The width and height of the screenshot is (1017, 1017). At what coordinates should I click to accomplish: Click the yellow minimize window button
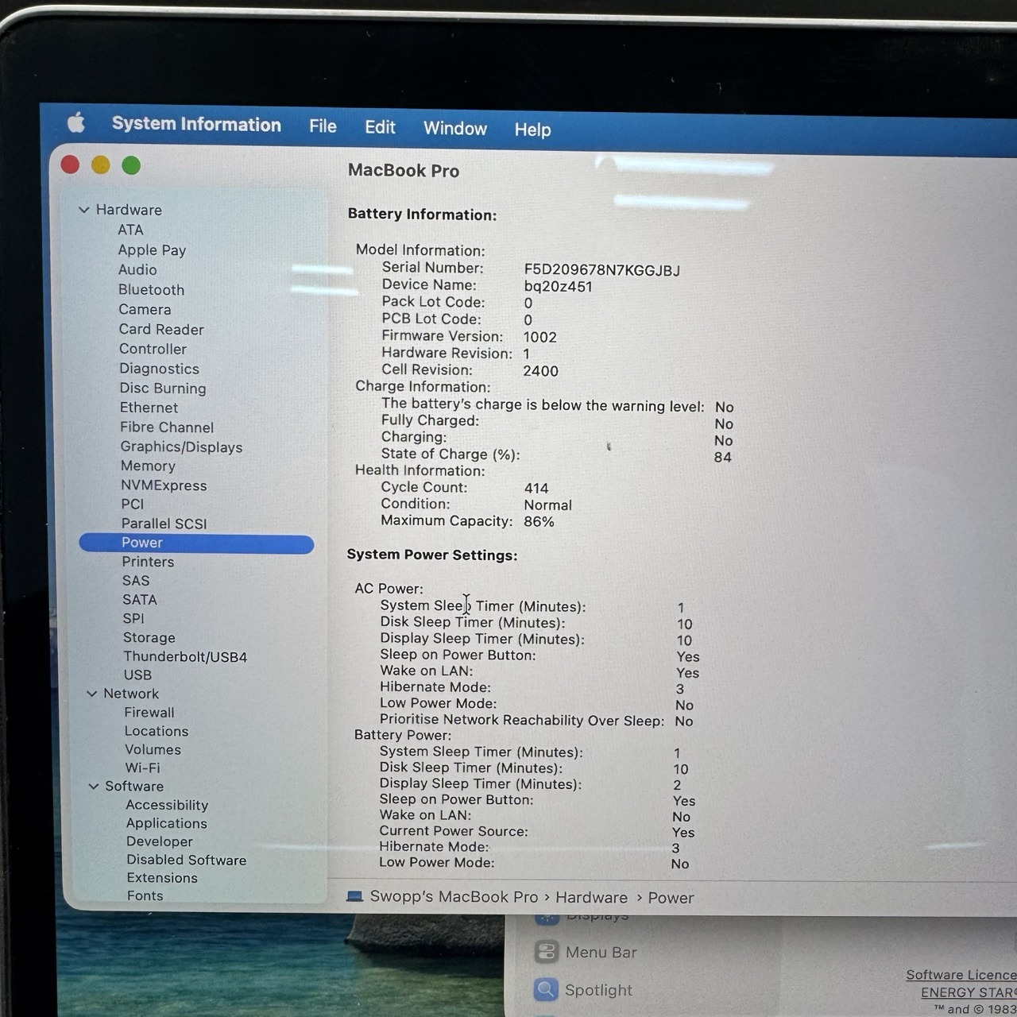(x=101, y=164)
